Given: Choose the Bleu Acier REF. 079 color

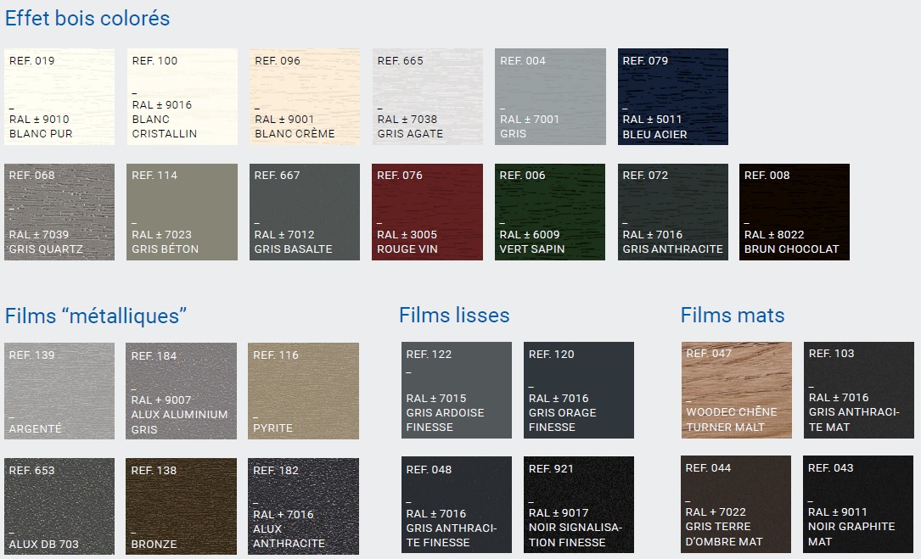Looking at the screenshot, I should click(673, 97).
